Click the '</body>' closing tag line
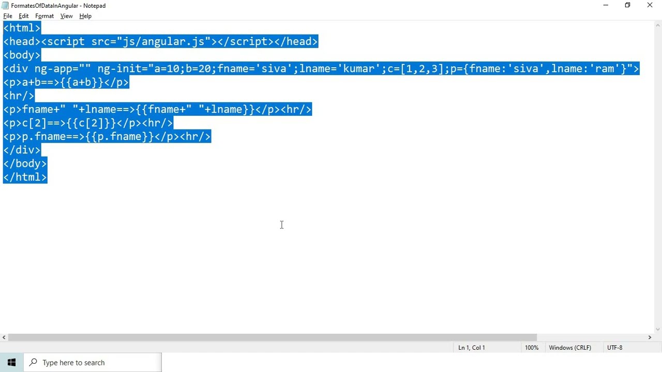Image resolution: width=662 pixels, height=372 pixels. point(25,163)
